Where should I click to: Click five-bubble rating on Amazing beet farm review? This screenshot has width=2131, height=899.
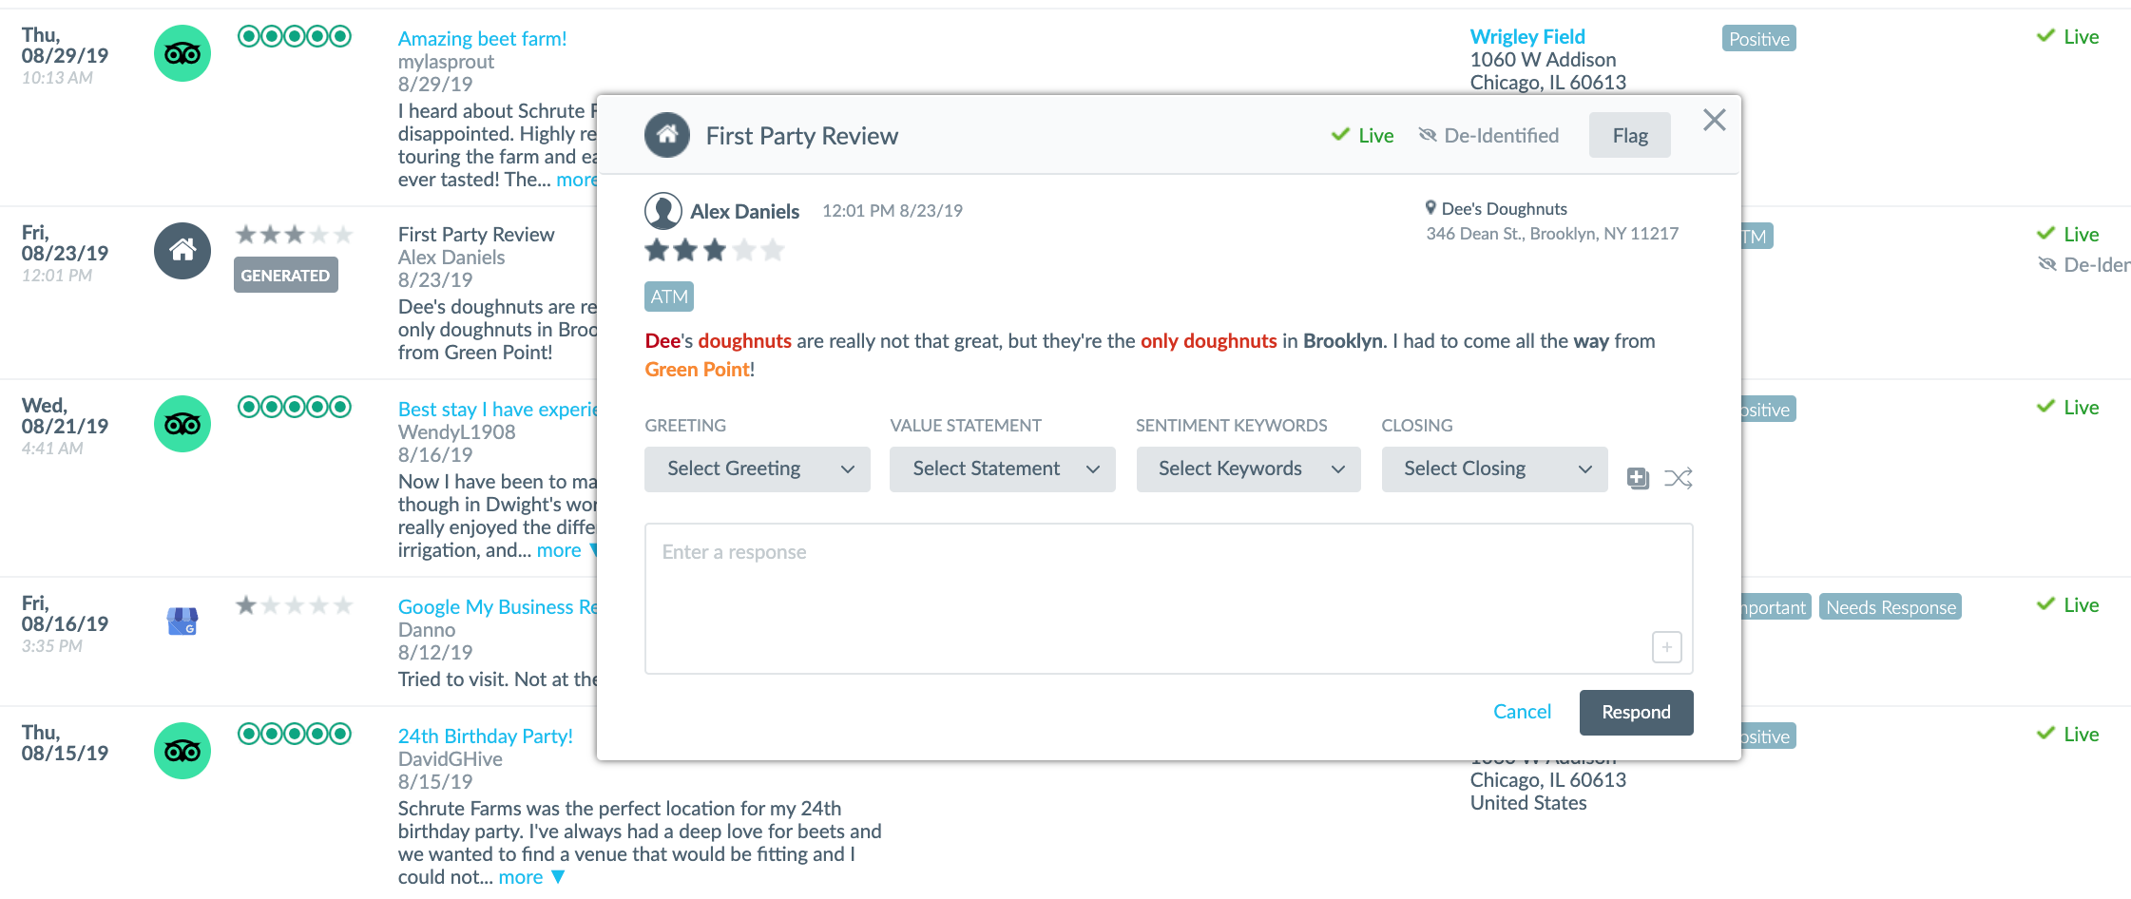[295, 37]
